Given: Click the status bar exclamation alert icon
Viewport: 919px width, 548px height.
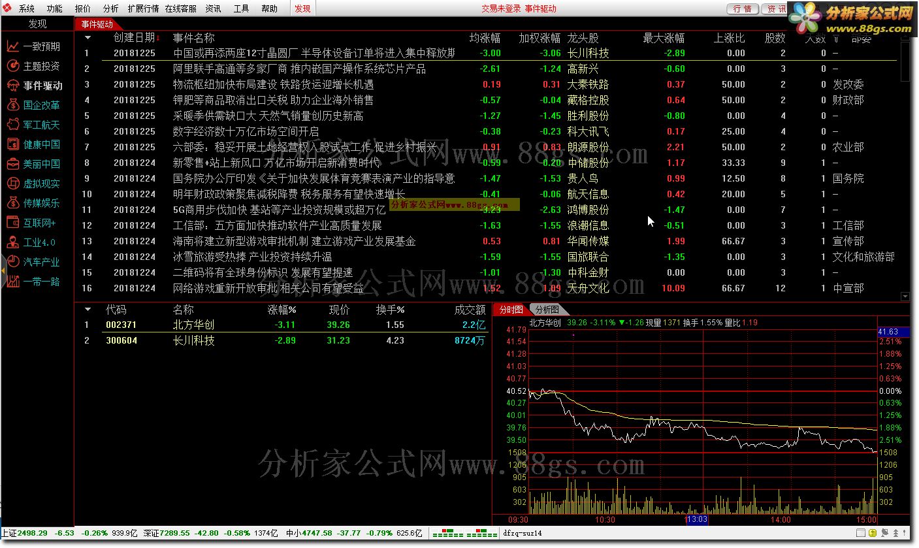Looking at the screenshot, I should tap(904, 533).
